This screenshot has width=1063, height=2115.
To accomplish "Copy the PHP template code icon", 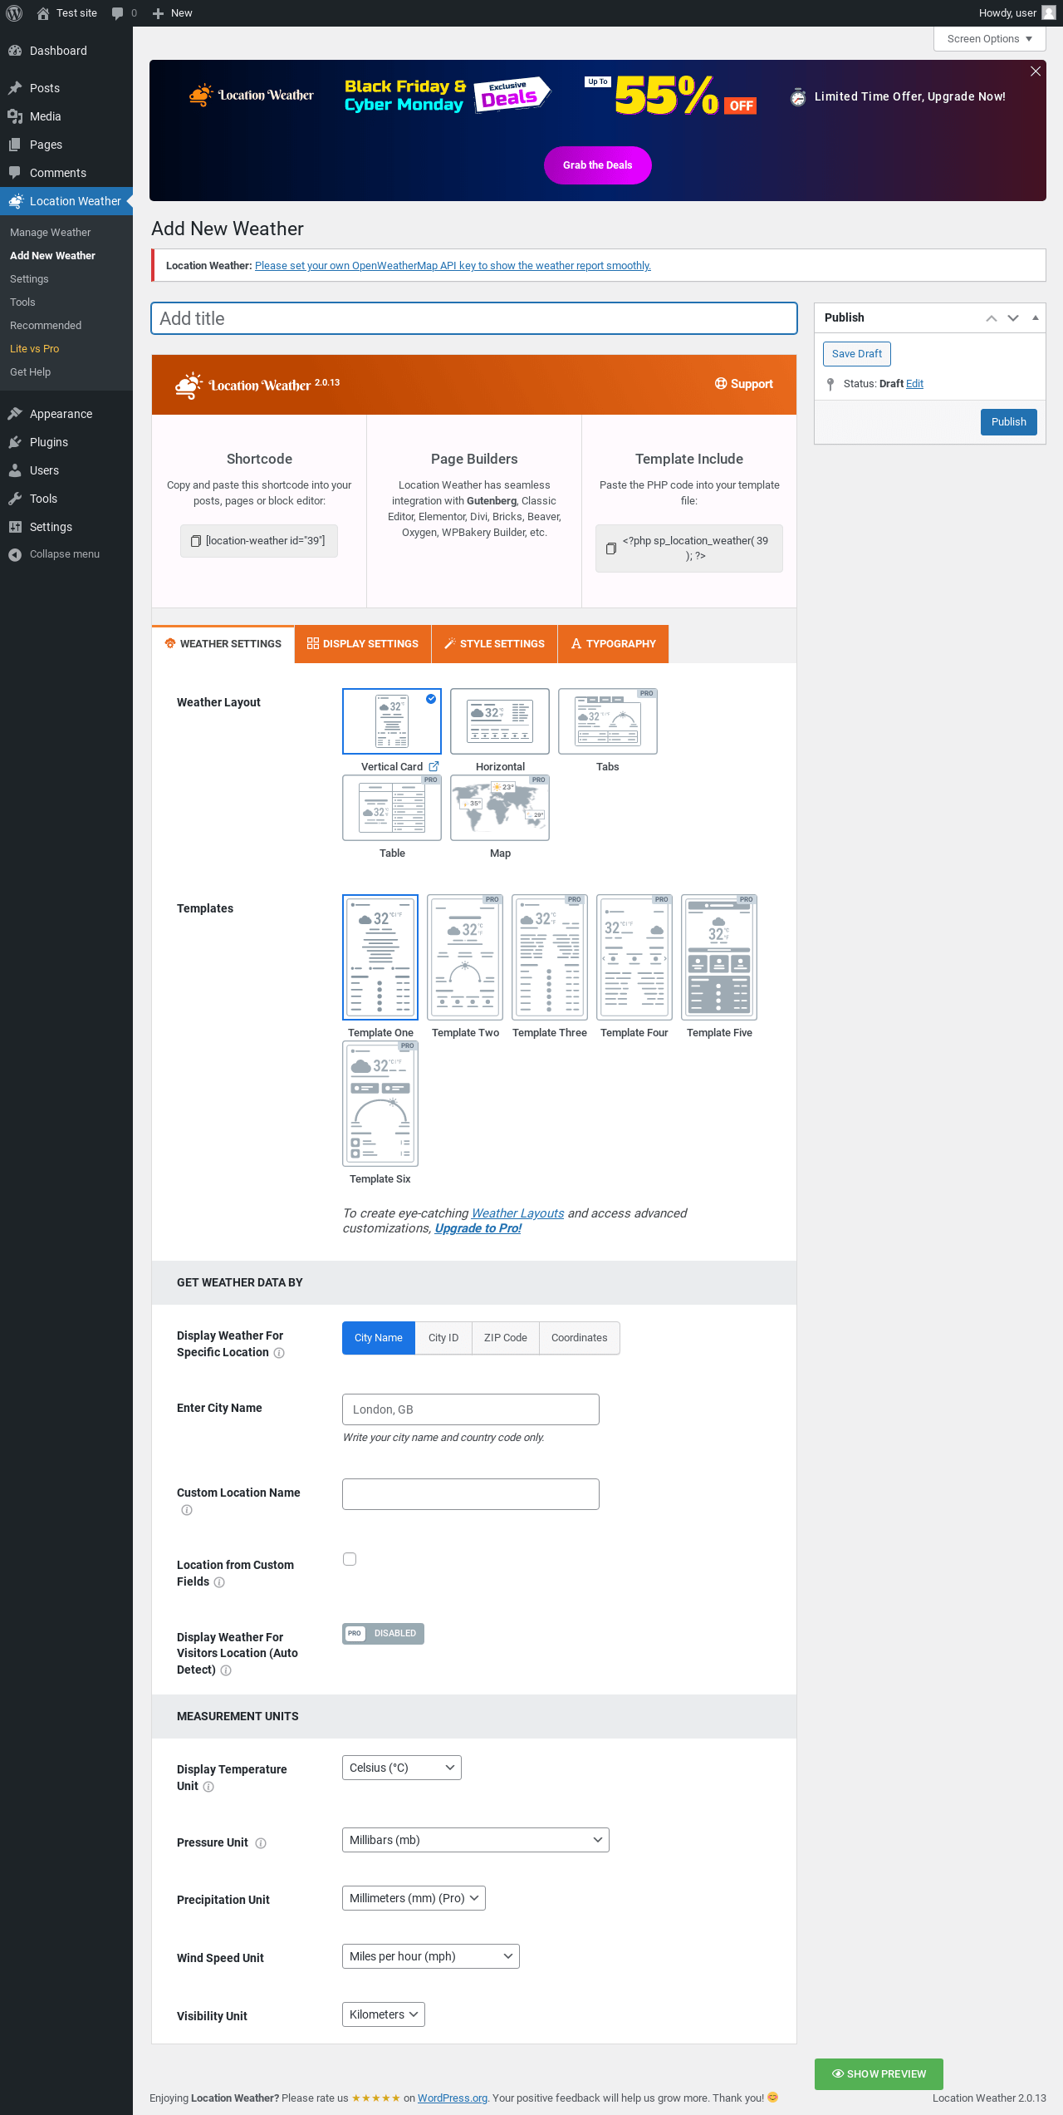I will pos(611,548).
